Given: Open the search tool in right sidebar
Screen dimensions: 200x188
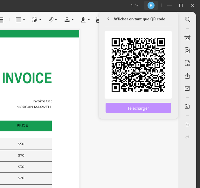Looking at the screenshot, I should (x=188, y=19).
